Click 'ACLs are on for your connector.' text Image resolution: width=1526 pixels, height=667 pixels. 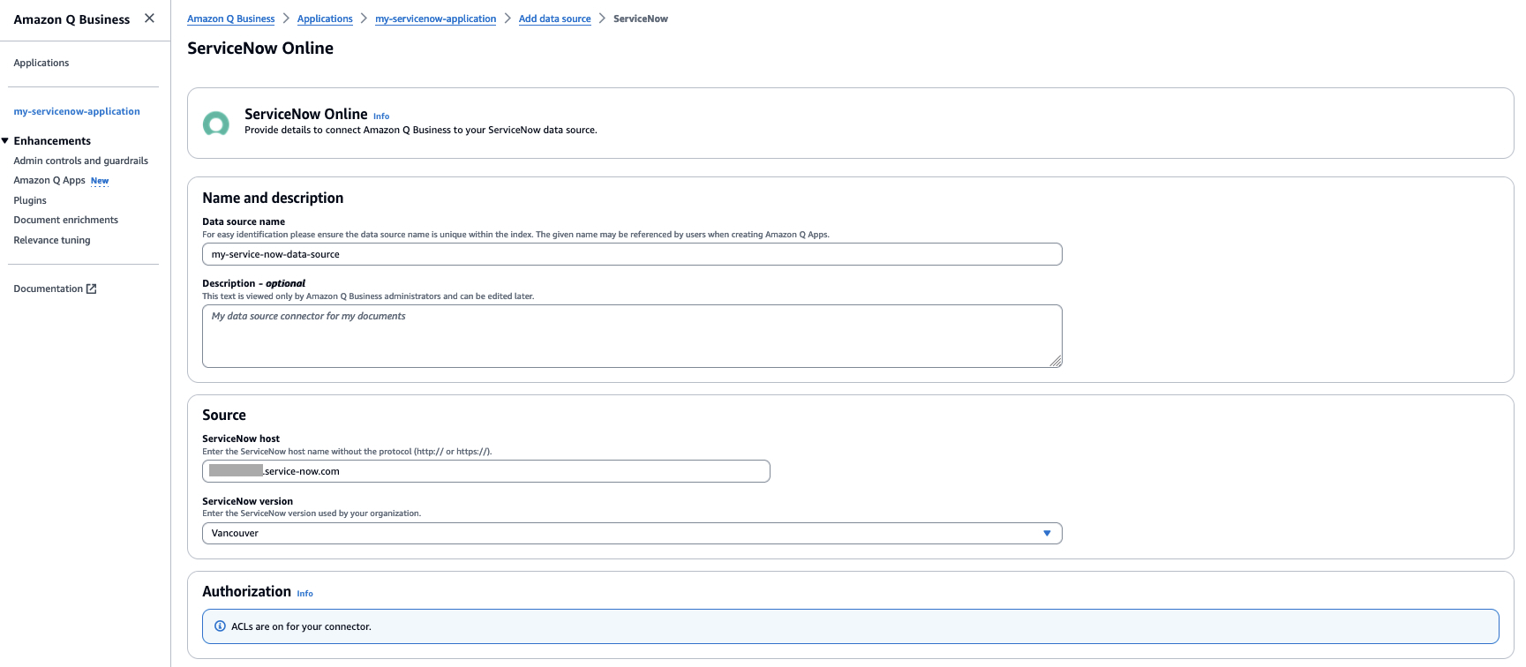pos(301,627)
